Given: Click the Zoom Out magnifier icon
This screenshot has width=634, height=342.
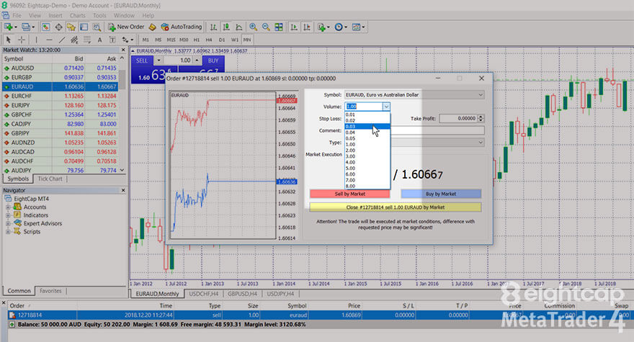Looking at the screenshot, I should [x=266, y=27].
